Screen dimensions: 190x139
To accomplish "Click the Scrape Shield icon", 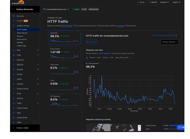I will [14, 118].
